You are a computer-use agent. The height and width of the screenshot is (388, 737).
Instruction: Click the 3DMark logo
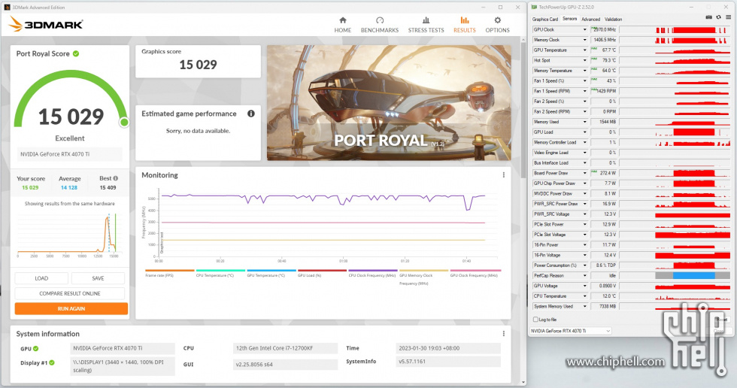point(46,24)
